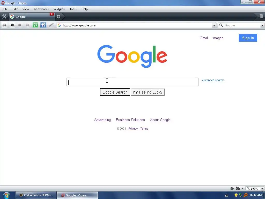Open the Advanced search link
The width and height of the screenshot is (265, 199).
pyautogui.click(x=213, y=80)
